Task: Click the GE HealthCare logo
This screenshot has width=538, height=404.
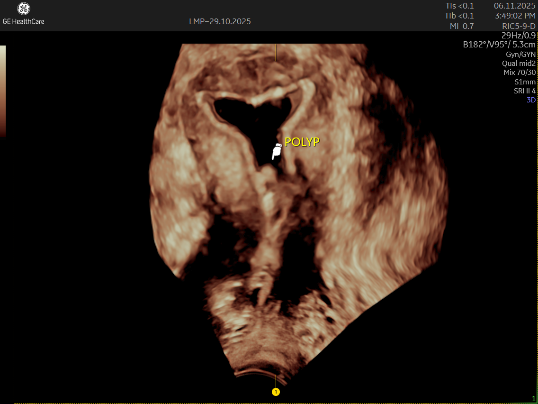Action: pos(23,14)
